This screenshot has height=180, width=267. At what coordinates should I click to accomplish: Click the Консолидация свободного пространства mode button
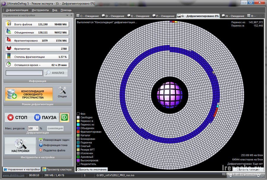click(x=29, y=94)
